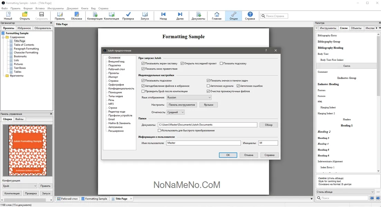Image resolution: width=381 pixels, height=207 pixels.
Task: Open the Инструменты menu in the menu bar
Action: (55, 8)
